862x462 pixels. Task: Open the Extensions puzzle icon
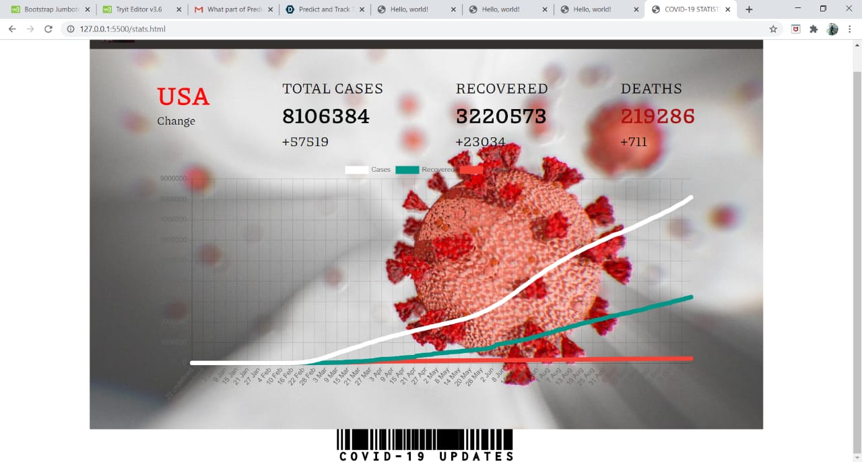coord(814,29)
